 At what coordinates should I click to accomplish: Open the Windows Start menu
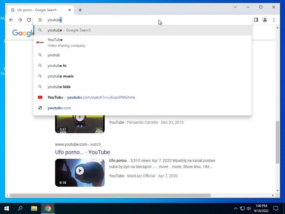(x=7, y=208)
